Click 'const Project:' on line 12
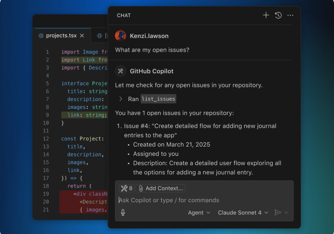The image size is (334, 234). coord(82,139)
